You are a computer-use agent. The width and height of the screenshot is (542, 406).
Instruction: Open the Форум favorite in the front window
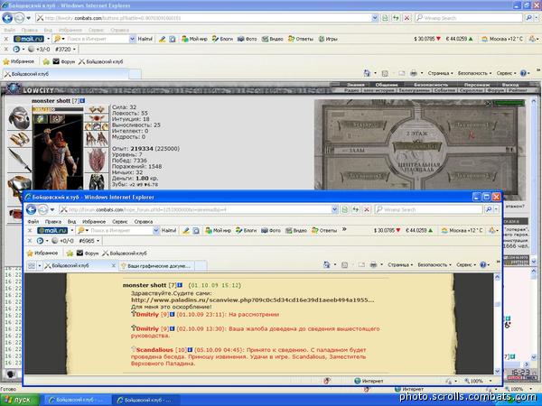pos(88,253)
